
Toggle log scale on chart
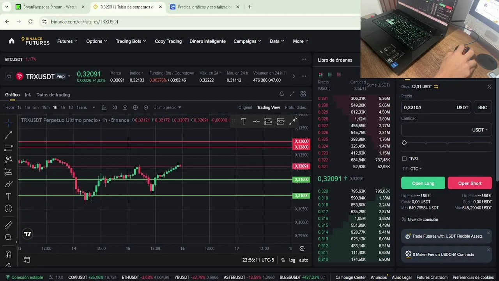click(292, 260)
